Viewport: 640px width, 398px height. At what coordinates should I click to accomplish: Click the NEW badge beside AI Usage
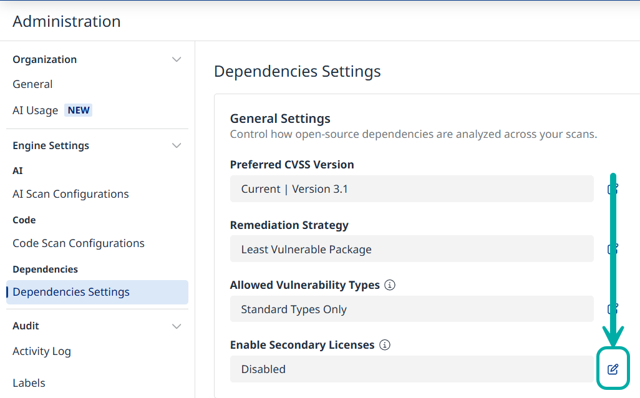[79, 110]
